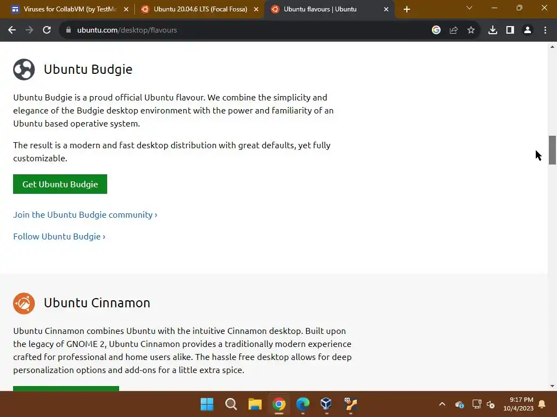Open the Google icon in the address bar
Image resolution: width=557 pixels, height=417 pixels.
point(436,30)
